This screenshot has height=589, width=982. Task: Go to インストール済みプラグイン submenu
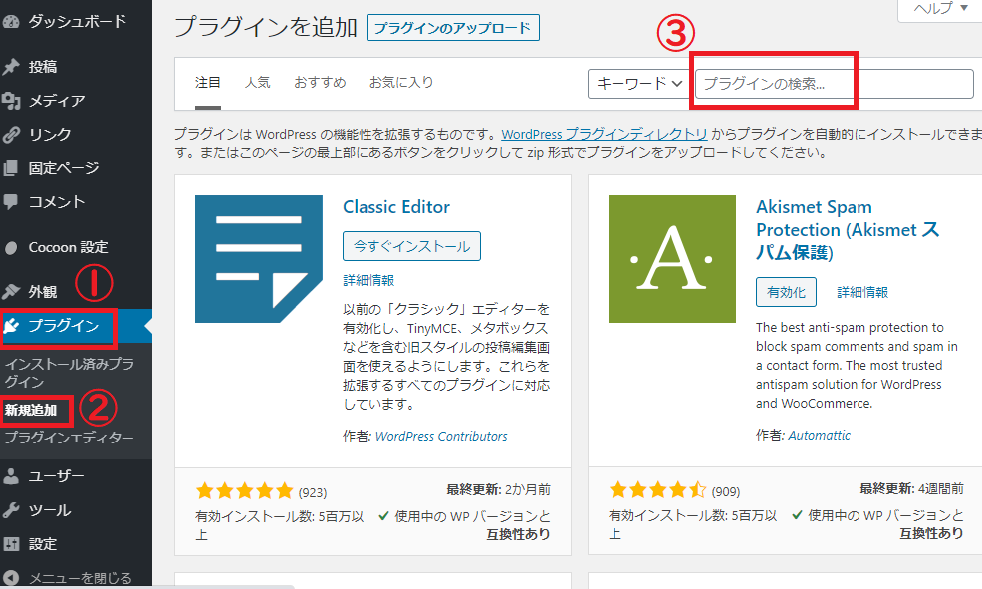[69, 373]
